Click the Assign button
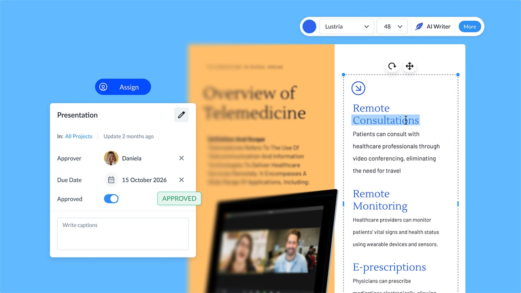The width and height of the screenshot is (521, 293). coord(123,87)
